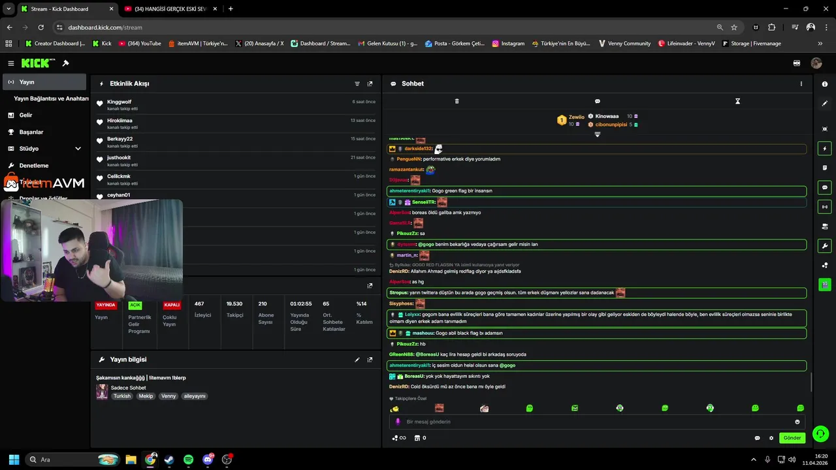This screenshot has height=470, width=836.
Task: Click the Gönder send button
Action: click(792, 438)
